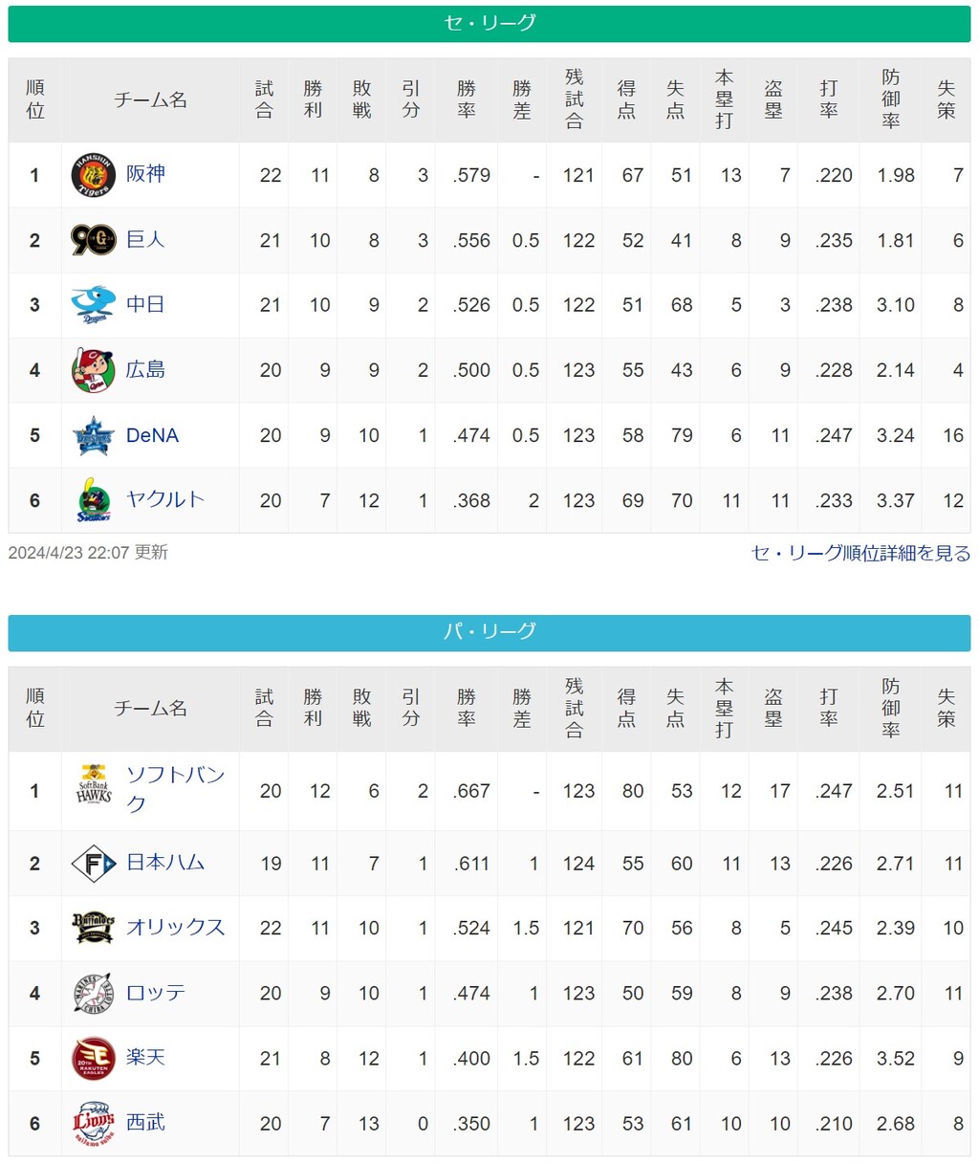Click the 勝率 column header in セ・リーグ table

[x=467, y=100]
